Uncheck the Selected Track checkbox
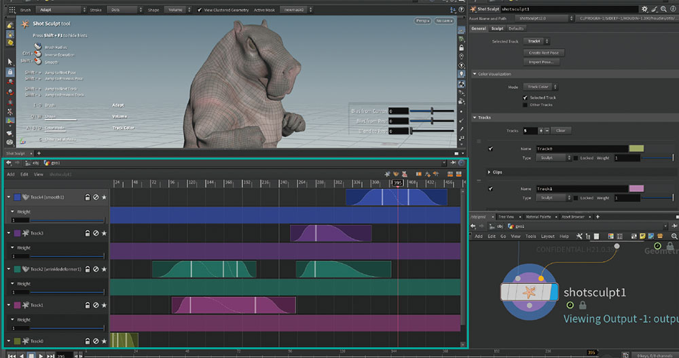This screenshot has width=679, height=358. 525,98
